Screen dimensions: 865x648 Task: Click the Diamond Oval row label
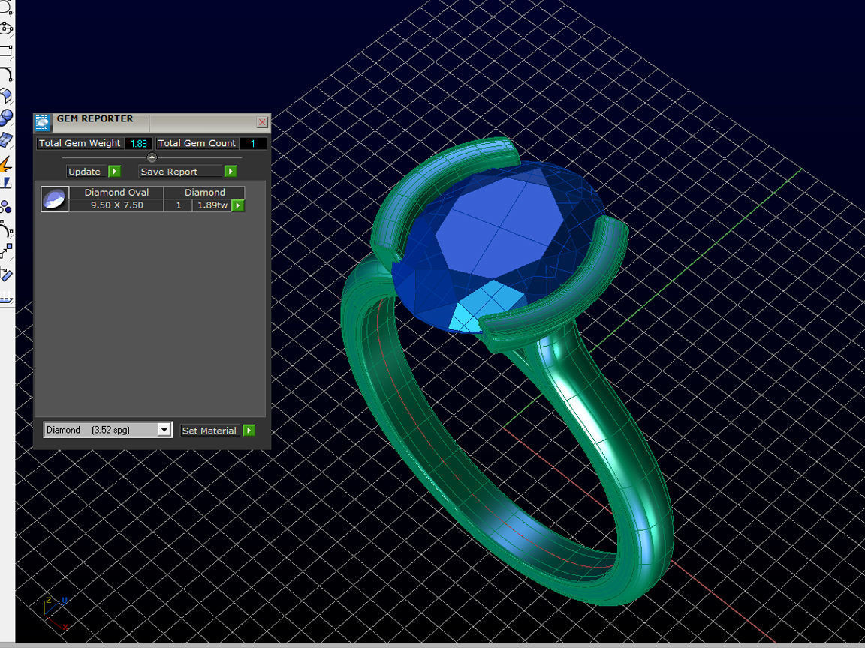(116, 192)
